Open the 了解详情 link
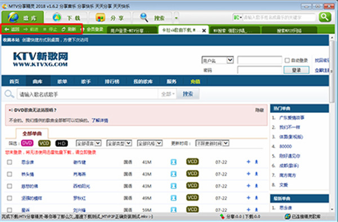The width and height of the screenshot is (338, 222). 100,120
